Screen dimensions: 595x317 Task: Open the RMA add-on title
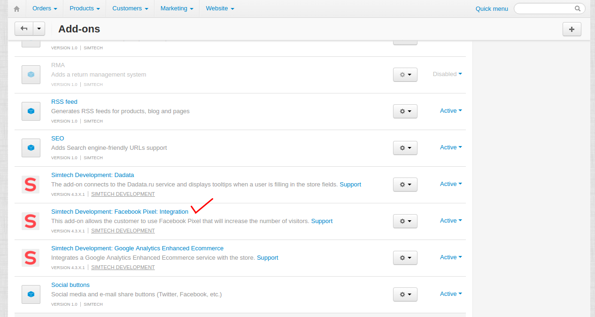tap(58, 65)
